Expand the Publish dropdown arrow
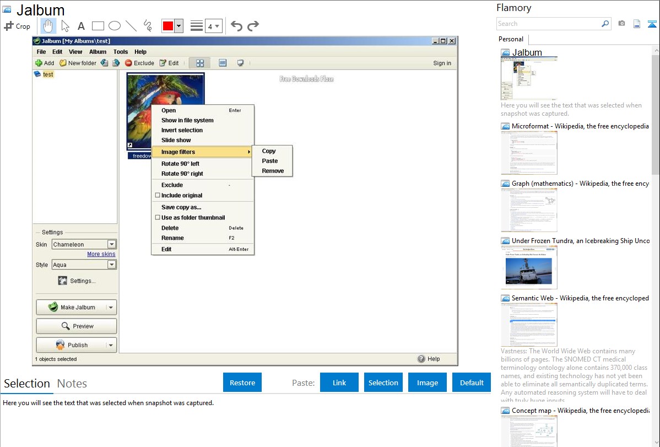 [111, 345]
